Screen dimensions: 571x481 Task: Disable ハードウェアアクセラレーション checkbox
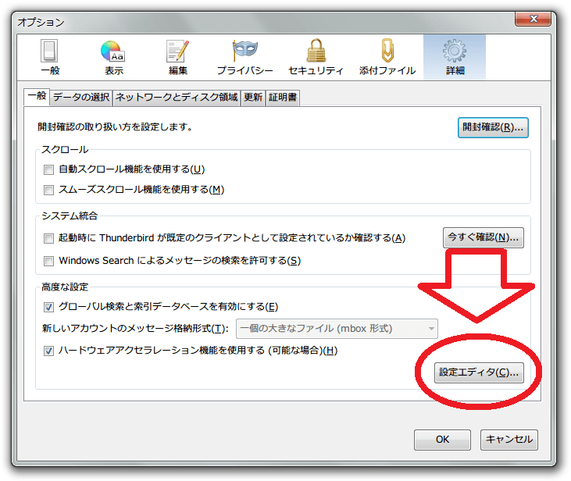tap(49, 351)
